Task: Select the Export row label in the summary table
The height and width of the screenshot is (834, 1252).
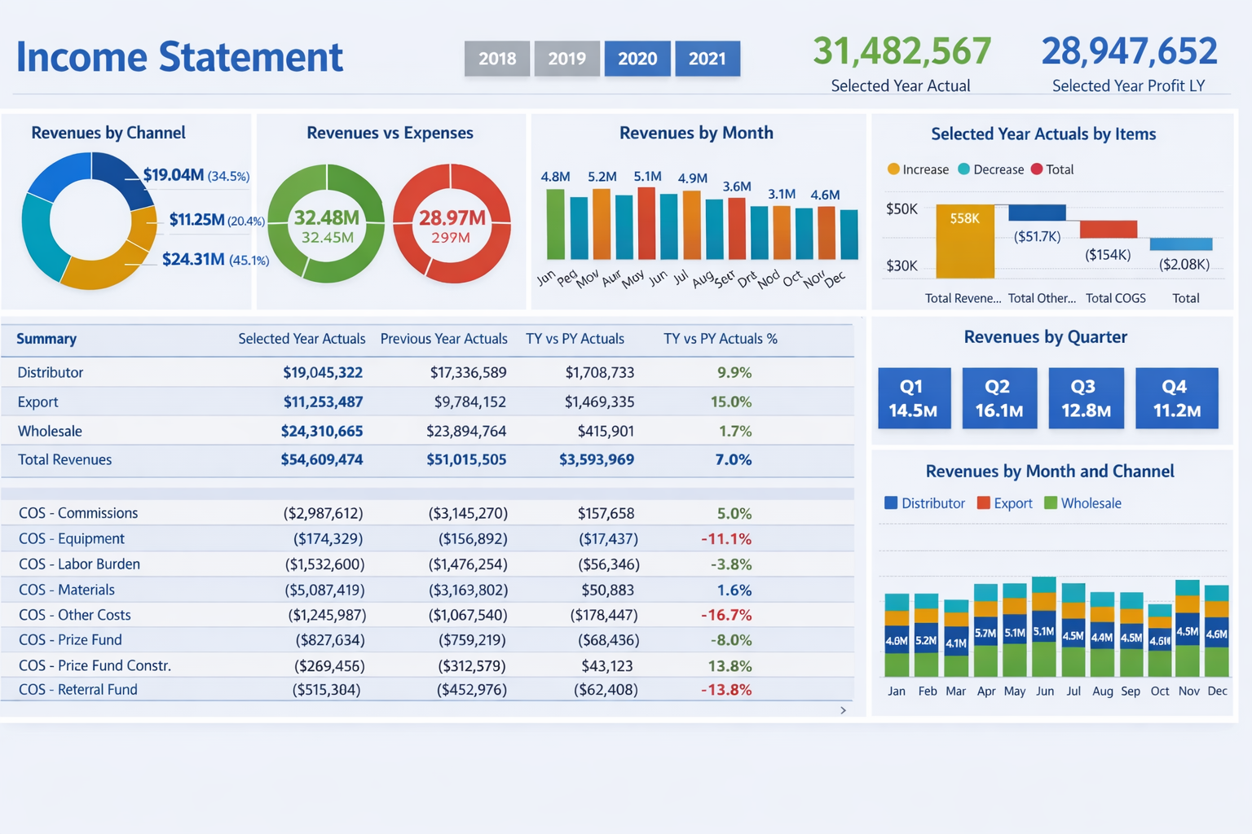Action: [38, 402]
